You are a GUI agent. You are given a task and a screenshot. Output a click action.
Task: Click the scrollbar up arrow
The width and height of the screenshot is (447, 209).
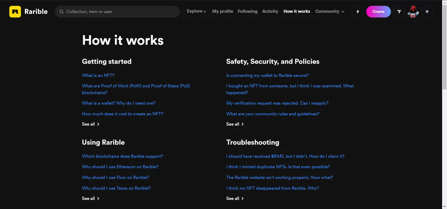444,2
